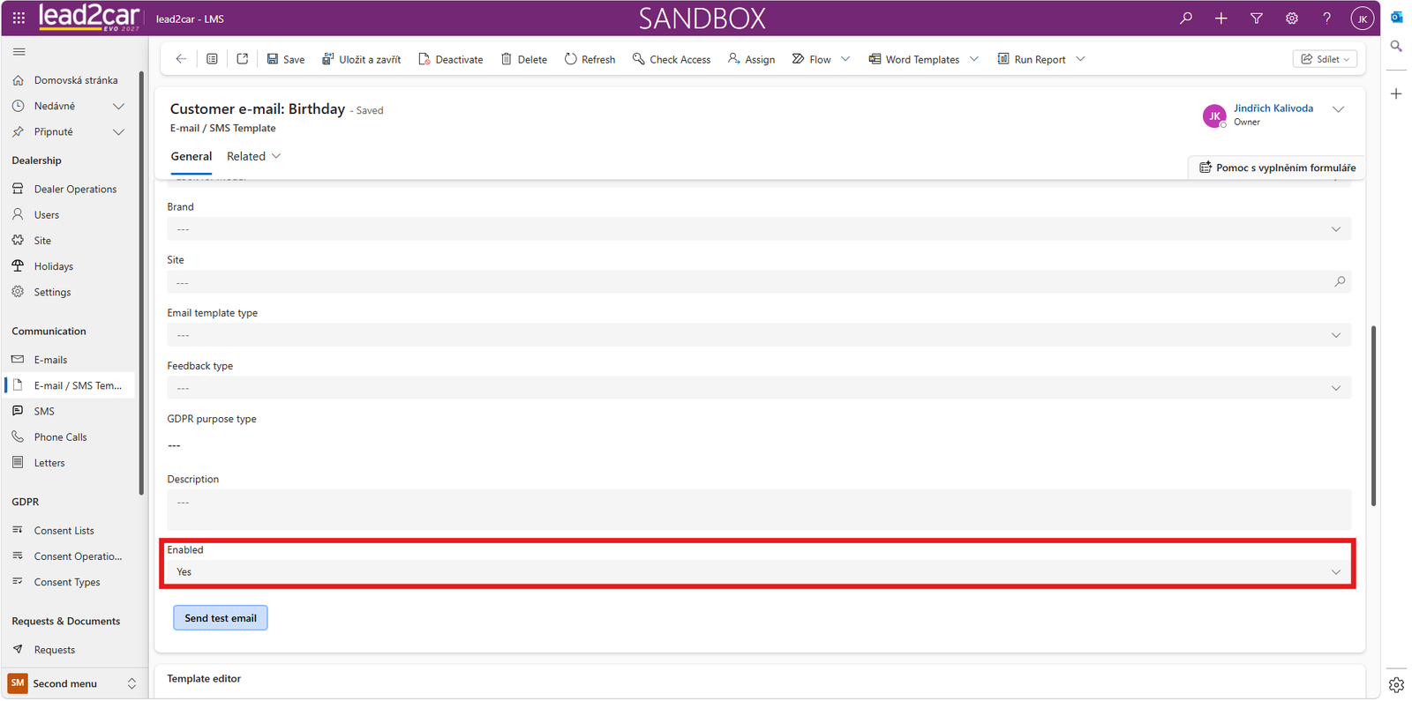Image resolution: width=1412 pixels, height=701 pixels.
Task: Open record set view icon
Action: [212, 59]
